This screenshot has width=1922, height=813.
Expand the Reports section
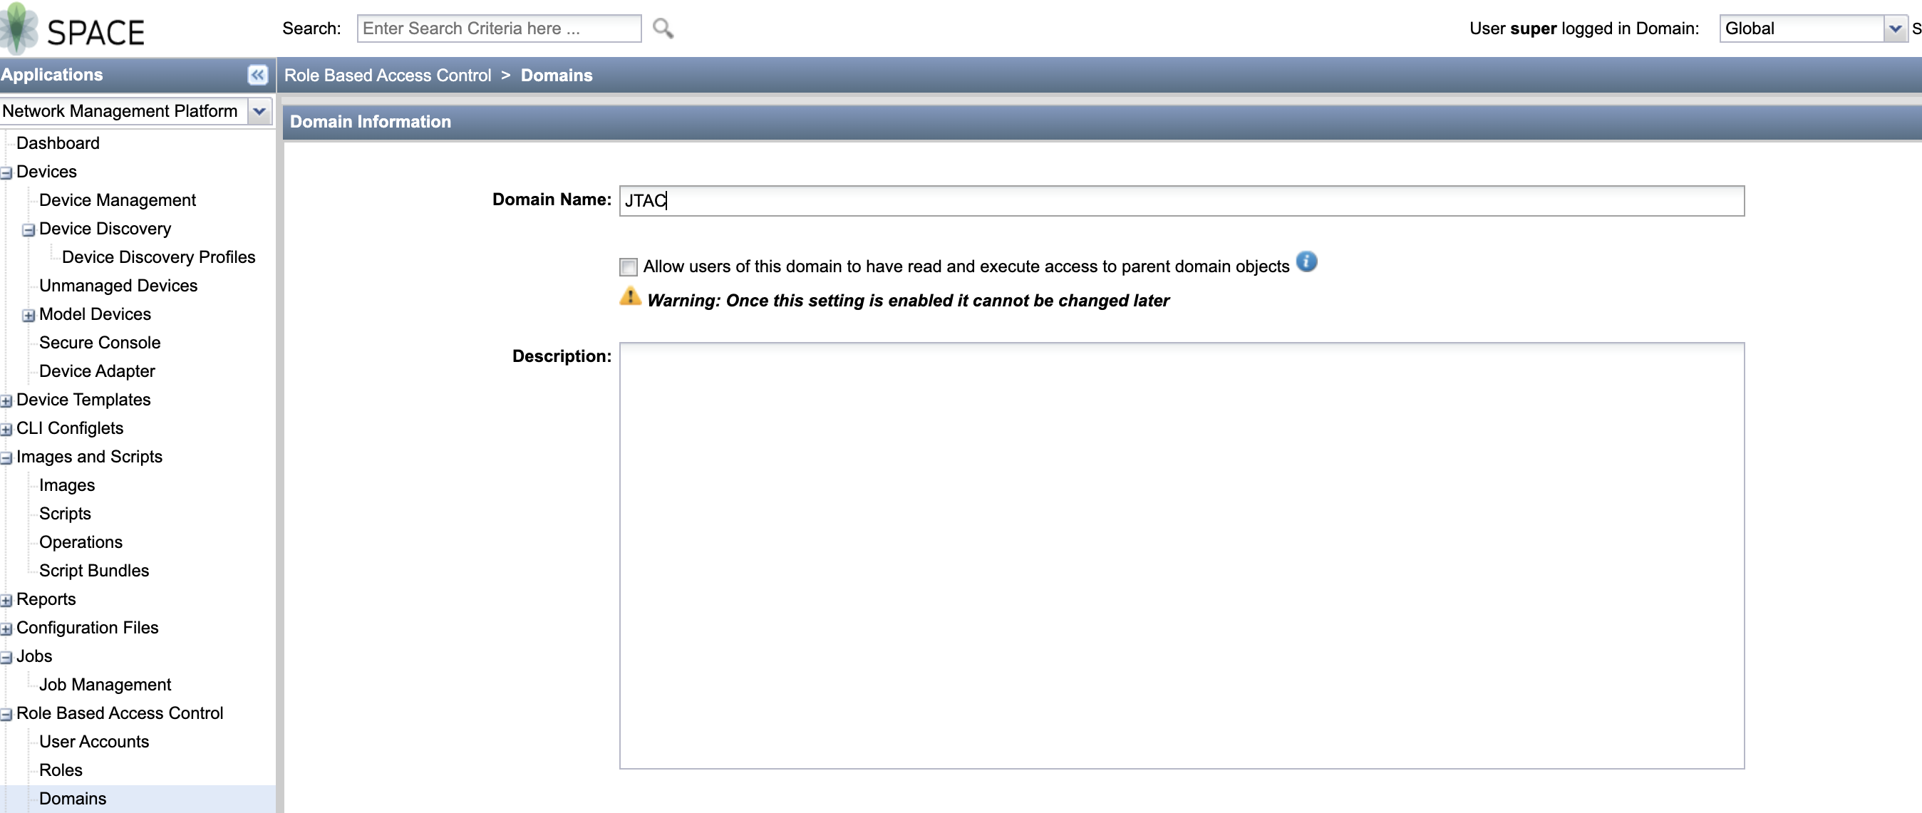click(7, 600)
